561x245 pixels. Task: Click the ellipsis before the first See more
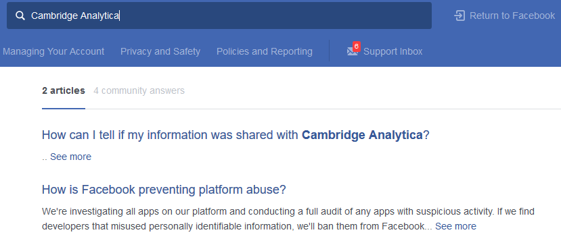pos(45,158)
